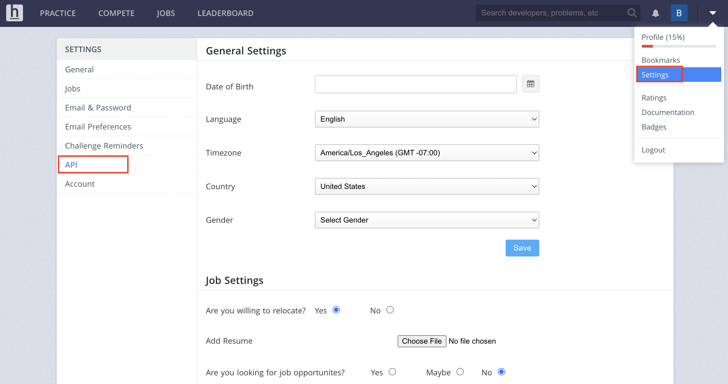The height and width of the screenshot is (384, 728).
Task: Click the HackerRank logo icon
Action: tap(14, 13)
